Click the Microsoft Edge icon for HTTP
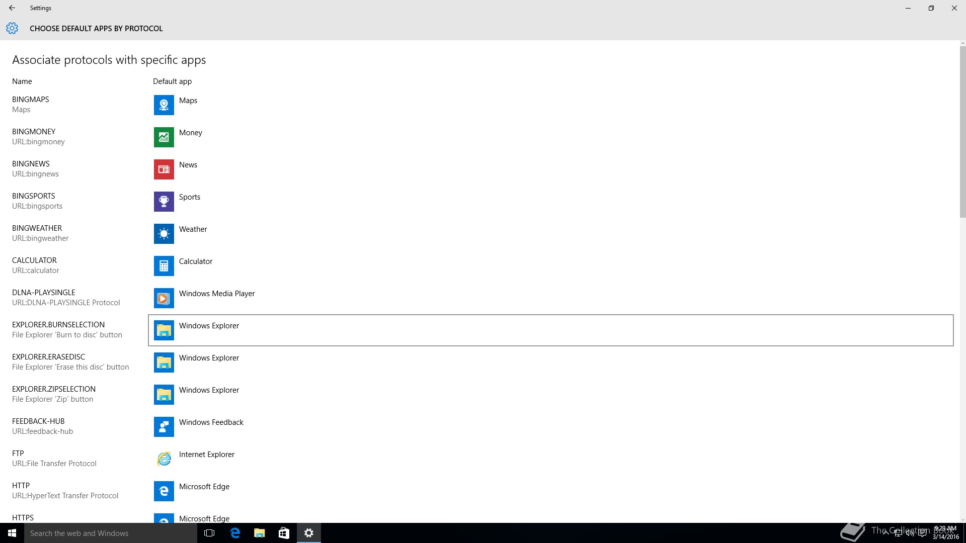 (164, 491)
